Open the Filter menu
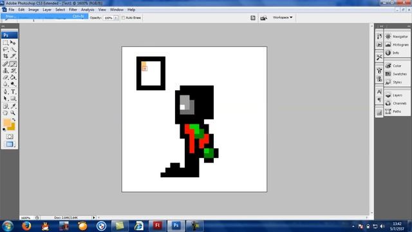This screenshot has width=412, height=232. (73, 10)
